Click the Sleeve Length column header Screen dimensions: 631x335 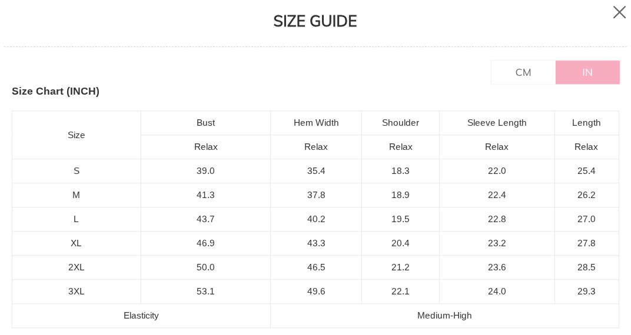497,123
